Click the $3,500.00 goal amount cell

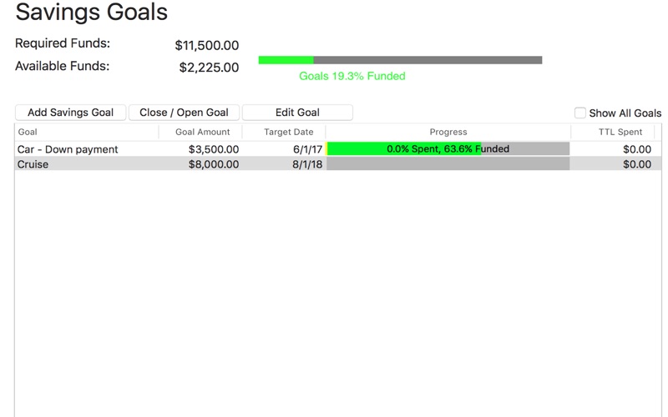214,149
